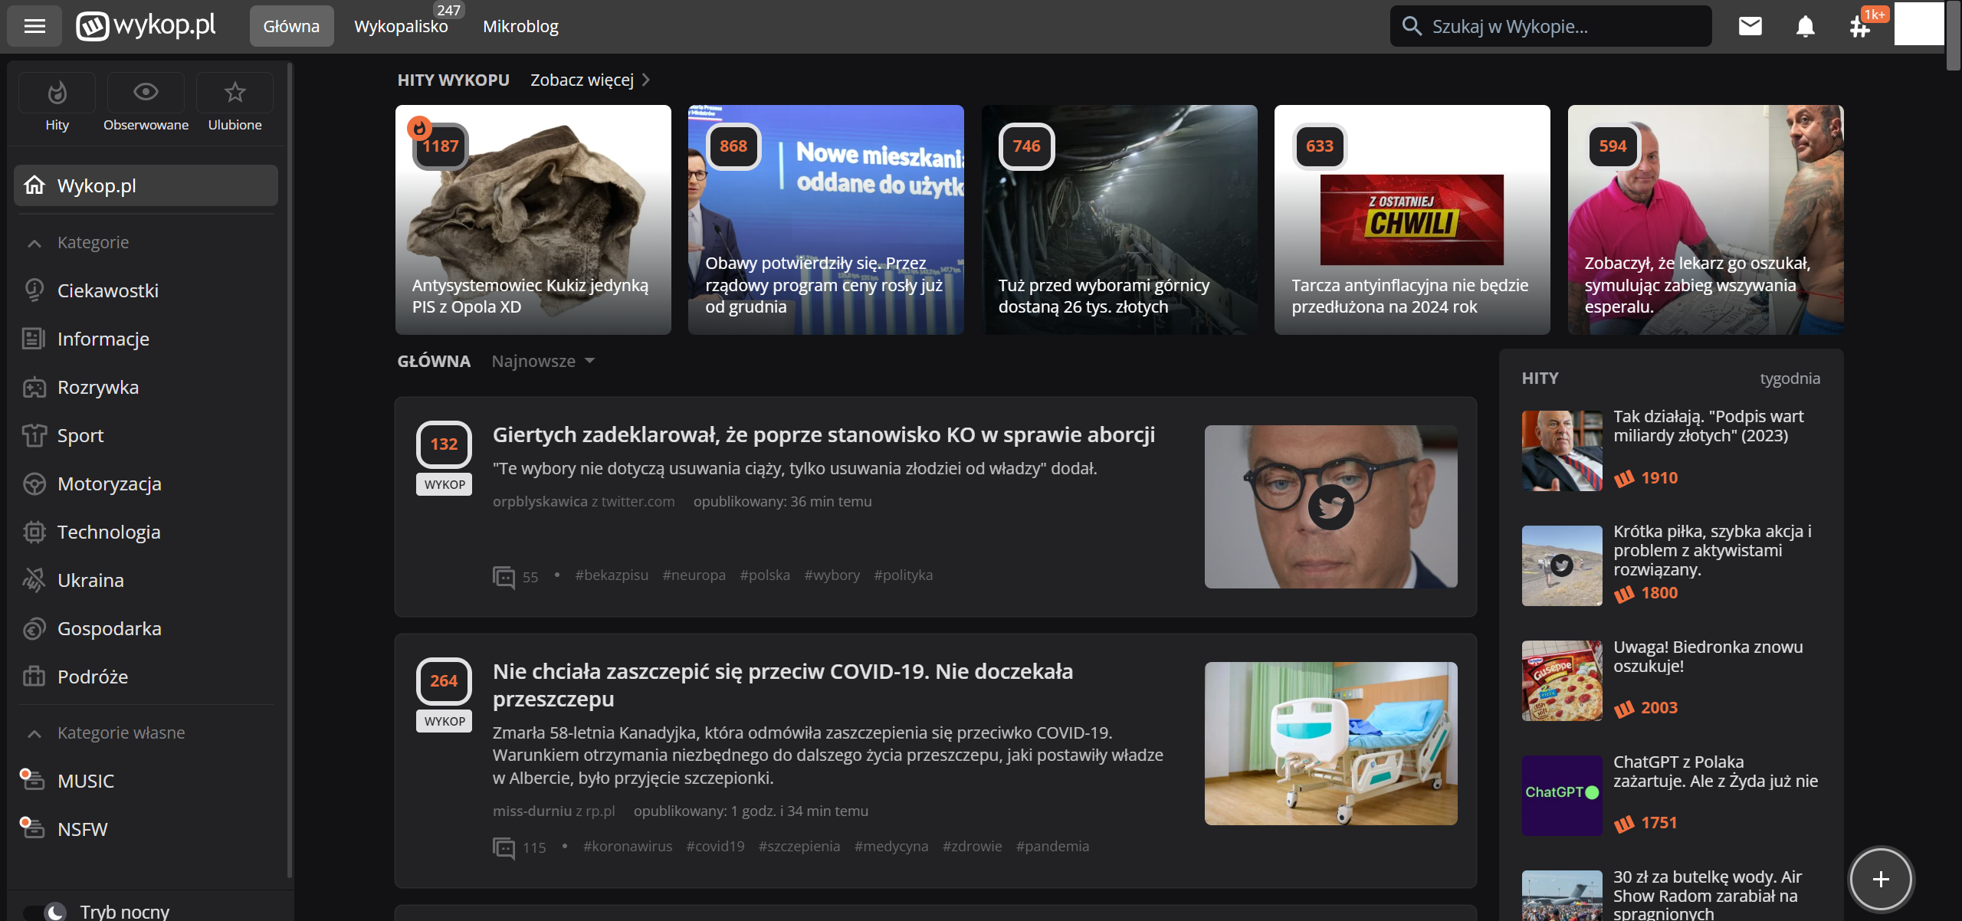Open comments icon on Giertych article
The height and width of the screenshot is (921, 1962).
pos(504,576)
